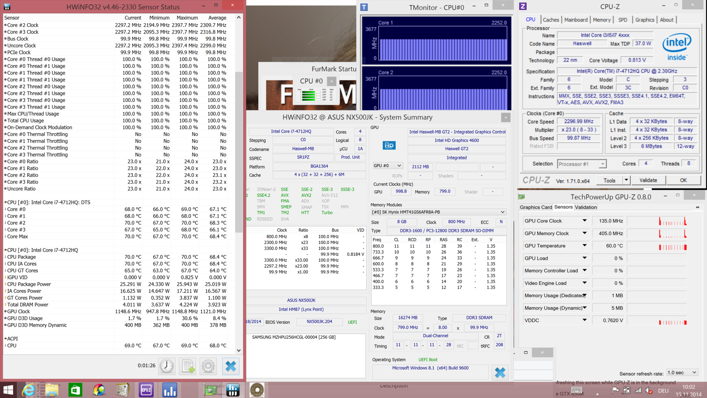Open Sensor refresh rate dropdown
The image size is (707, 398).
[x=682, y=373]
